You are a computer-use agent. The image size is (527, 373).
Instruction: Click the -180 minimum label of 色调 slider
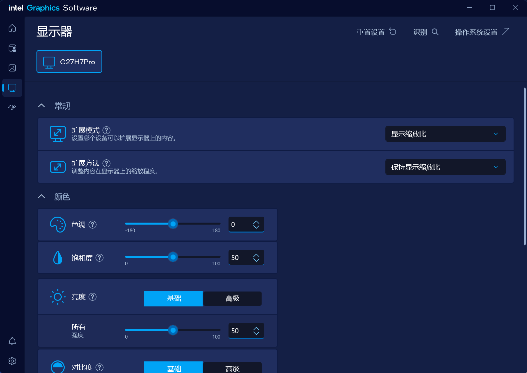tap(130, 231)
